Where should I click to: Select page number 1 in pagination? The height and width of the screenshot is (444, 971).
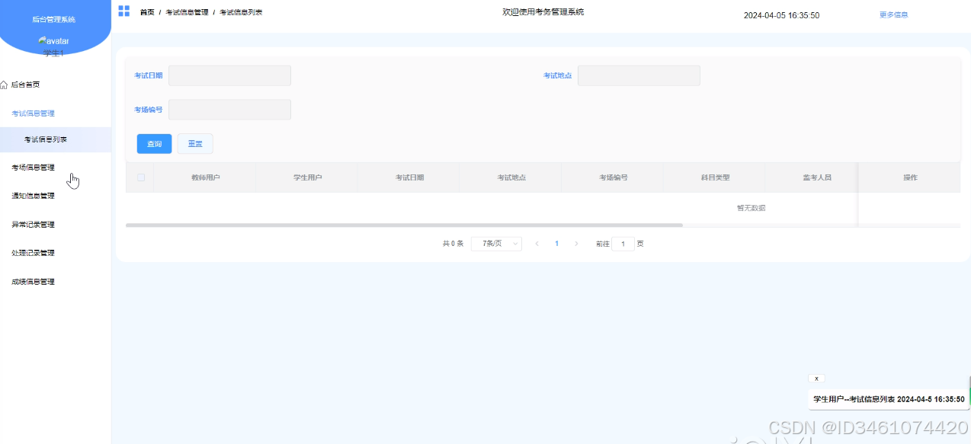(557, 244)
